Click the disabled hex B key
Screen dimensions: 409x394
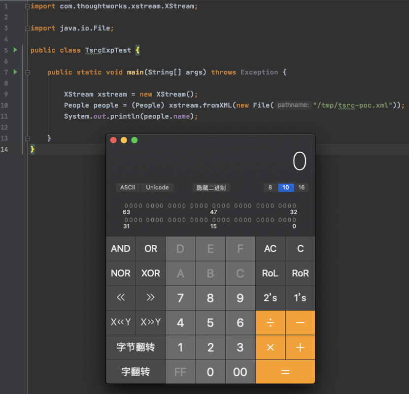210,273
